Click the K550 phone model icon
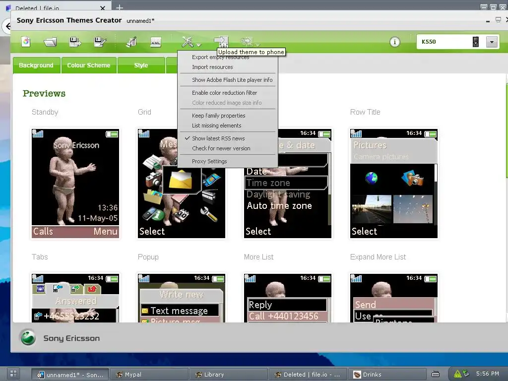Viewport: 508px width, 381px height. [476, 42]
